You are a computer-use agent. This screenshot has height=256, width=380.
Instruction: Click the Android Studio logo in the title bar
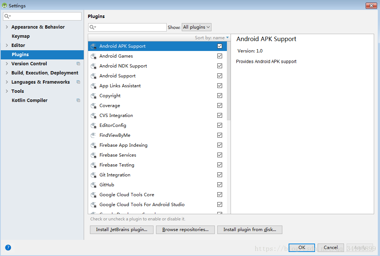coord(5,5)
